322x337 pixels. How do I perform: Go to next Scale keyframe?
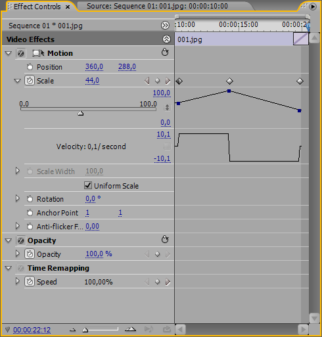(x=168, y=81)
